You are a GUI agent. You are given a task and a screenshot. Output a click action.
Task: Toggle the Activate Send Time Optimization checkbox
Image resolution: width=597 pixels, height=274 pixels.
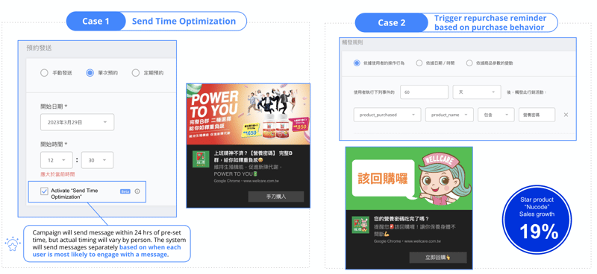[44, 191]
